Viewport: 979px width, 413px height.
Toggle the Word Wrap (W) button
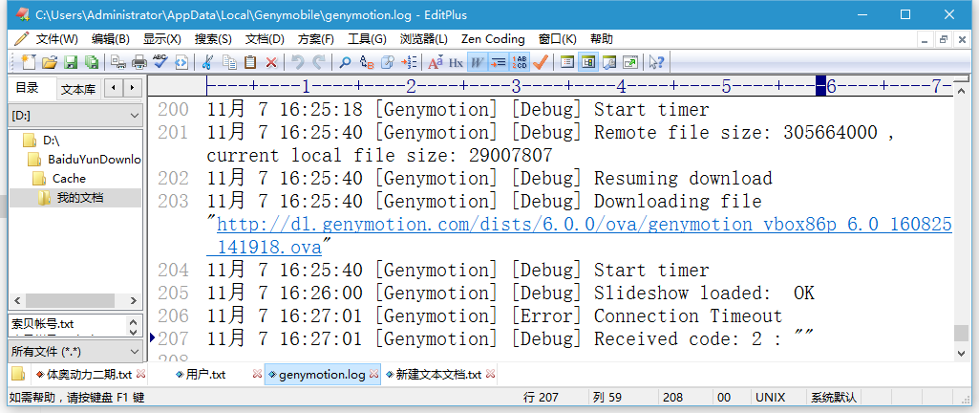(477, 62)
